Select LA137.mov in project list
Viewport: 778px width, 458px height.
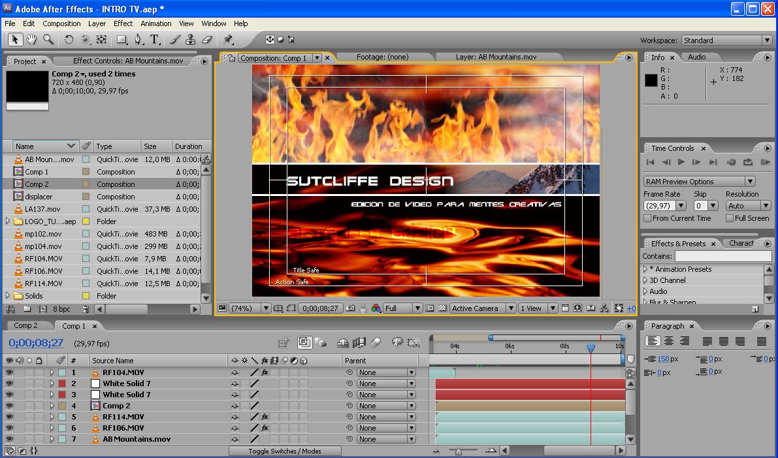42,209
